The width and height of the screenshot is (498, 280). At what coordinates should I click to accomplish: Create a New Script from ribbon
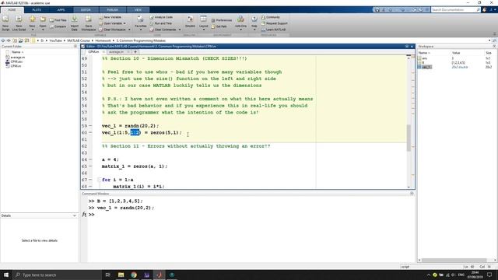point(5,23)
